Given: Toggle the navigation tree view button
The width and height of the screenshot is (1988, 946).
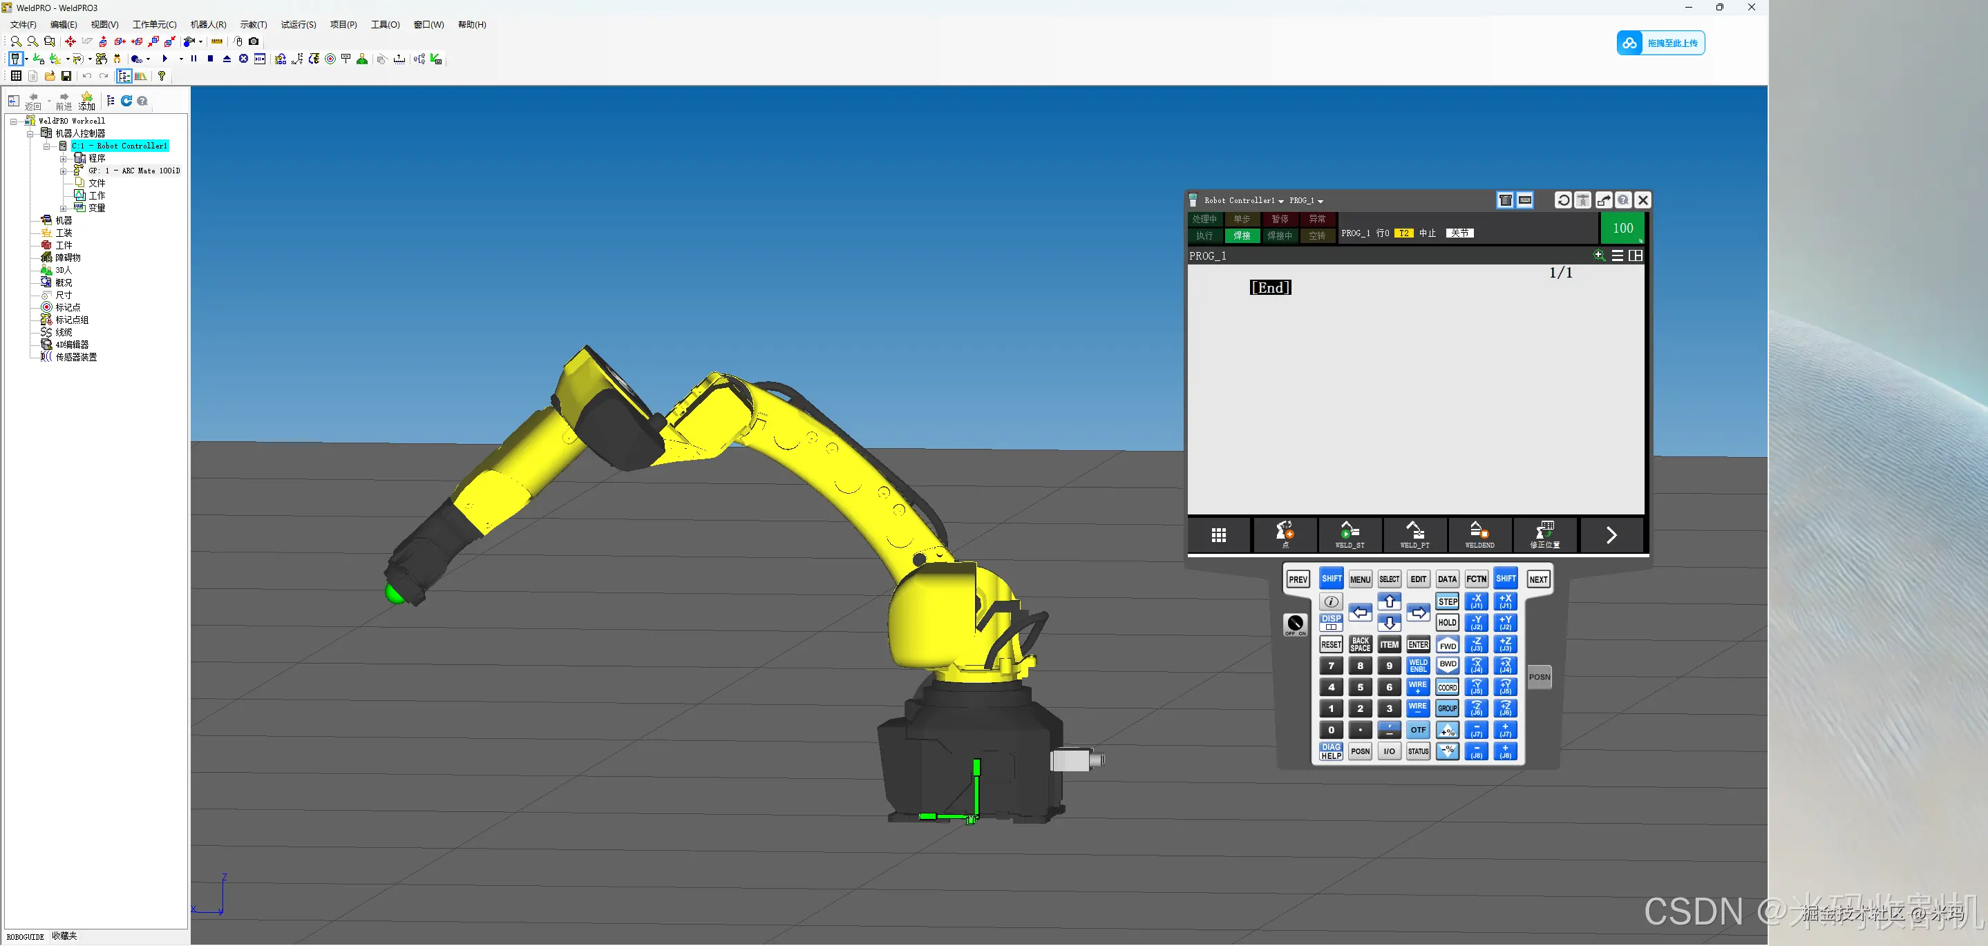Looking at the screenshot, I should (124, 77).
